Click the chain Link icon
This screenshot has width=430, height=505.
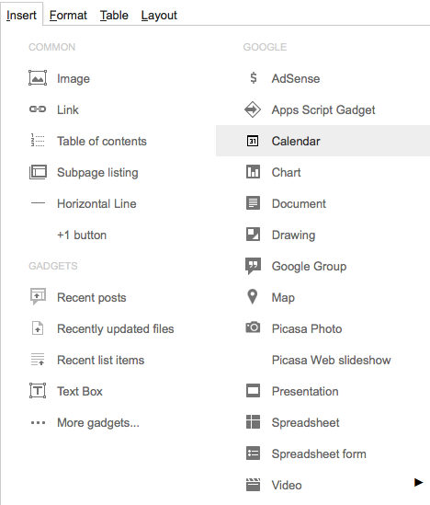pos(38,109)
